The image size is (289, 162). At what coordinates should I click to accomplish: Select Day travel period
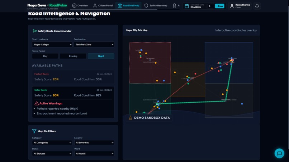coord(45,56)
